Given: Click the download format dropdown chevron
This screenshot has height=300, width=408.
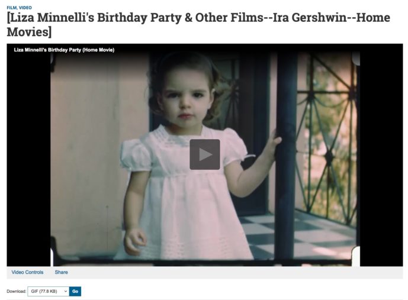Looking at the screenshot, I should click(66, 291).
